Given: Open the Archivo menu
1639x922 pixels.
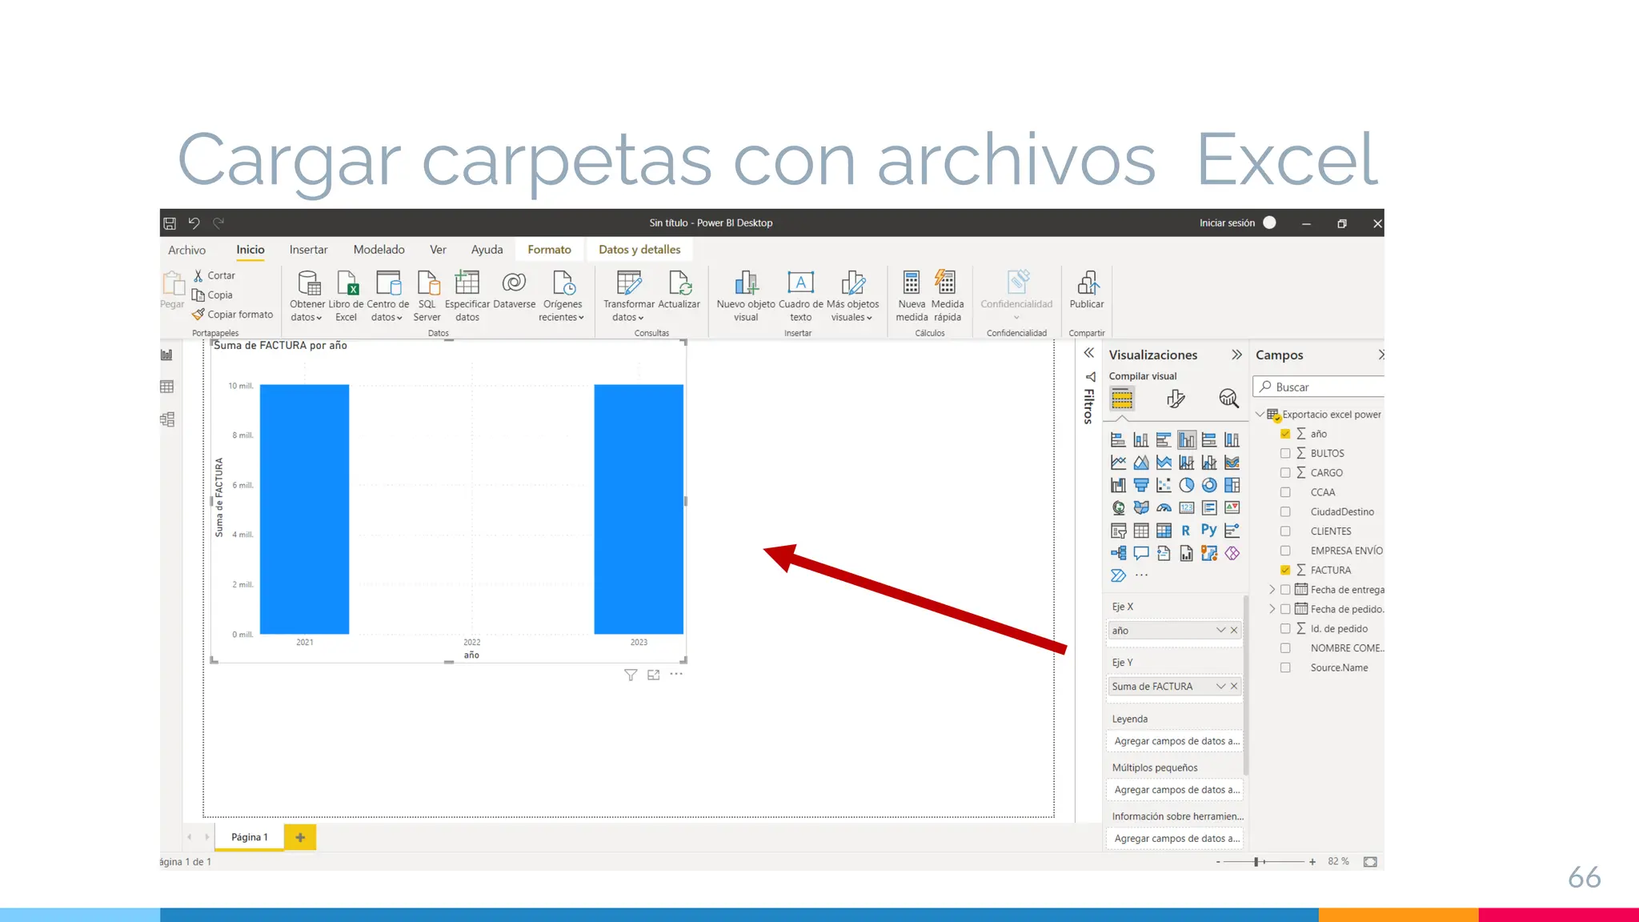Looking at the screenshot, I should coord(186,251).
